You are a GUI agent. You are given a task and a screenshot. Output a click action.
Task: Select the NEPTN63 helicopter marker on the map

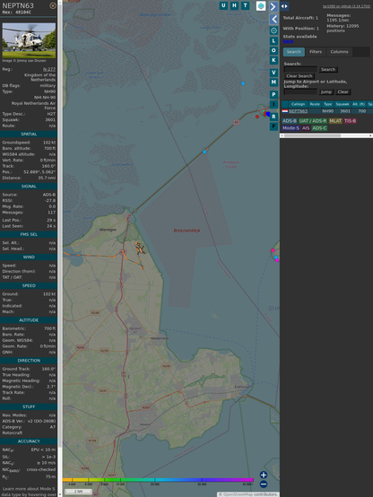[140, 248]
